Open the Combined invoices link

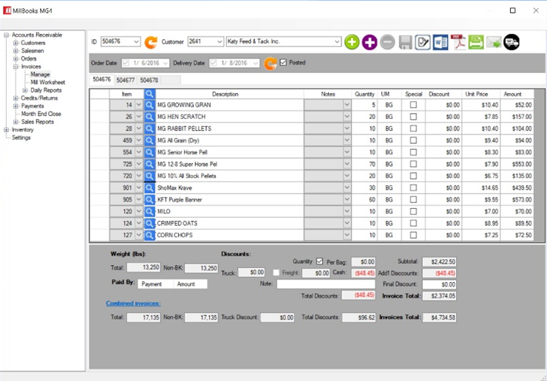133,303
